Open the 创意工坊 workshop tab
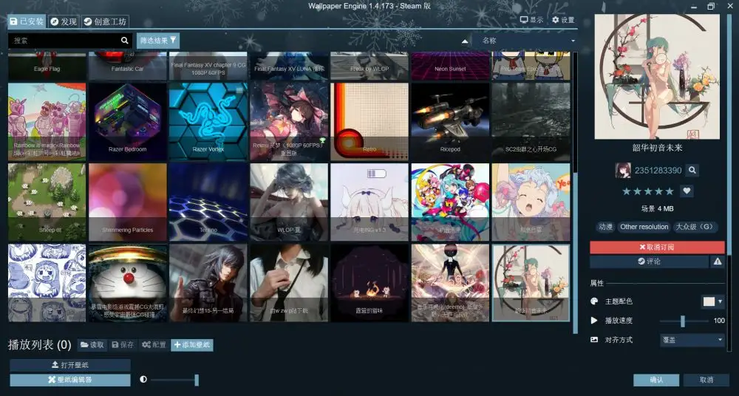This screenshot has height=396, width=739. (105, 21)
